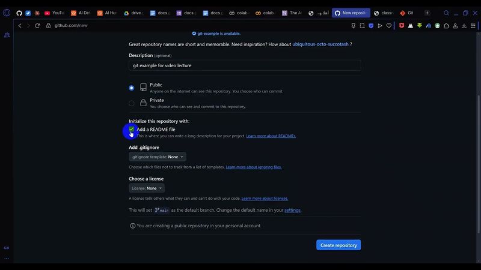Open the new tab plus button
The width and height of the screenshot is (481, 270).
427,13
